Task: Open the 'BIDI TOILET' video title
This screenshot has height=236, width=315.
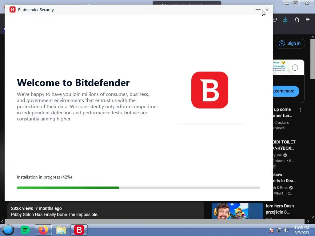Action: click(284, 145)
